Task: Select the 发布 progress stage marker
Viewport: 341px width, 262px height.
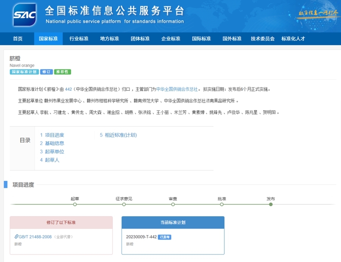Action: click(x=271, y=204)
